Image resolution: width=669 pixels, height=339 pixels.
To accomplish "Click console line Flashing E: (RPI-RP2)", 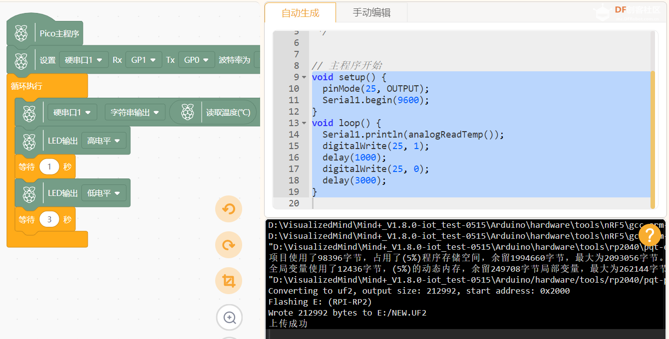I will pyautogui.click(x=320, y=302).
